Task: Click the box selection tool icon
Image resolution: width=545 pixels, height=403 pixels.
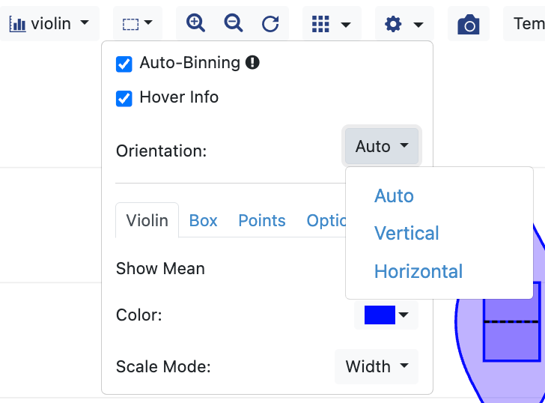Action: [138, 24]
